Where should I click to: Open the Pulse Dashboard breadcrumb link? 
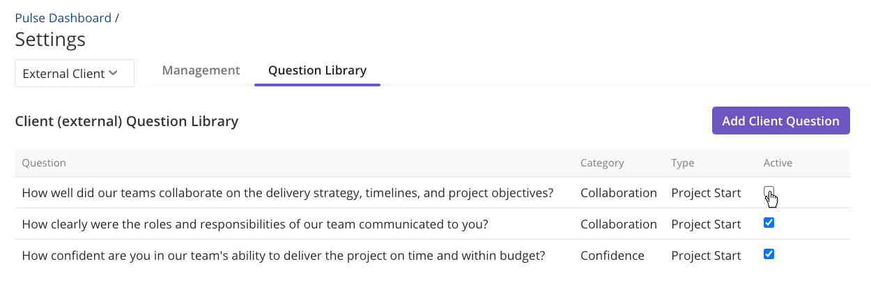63,18
